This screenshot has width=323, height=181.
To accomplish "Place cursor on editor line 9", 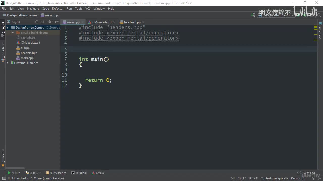I will coord(189,70).
